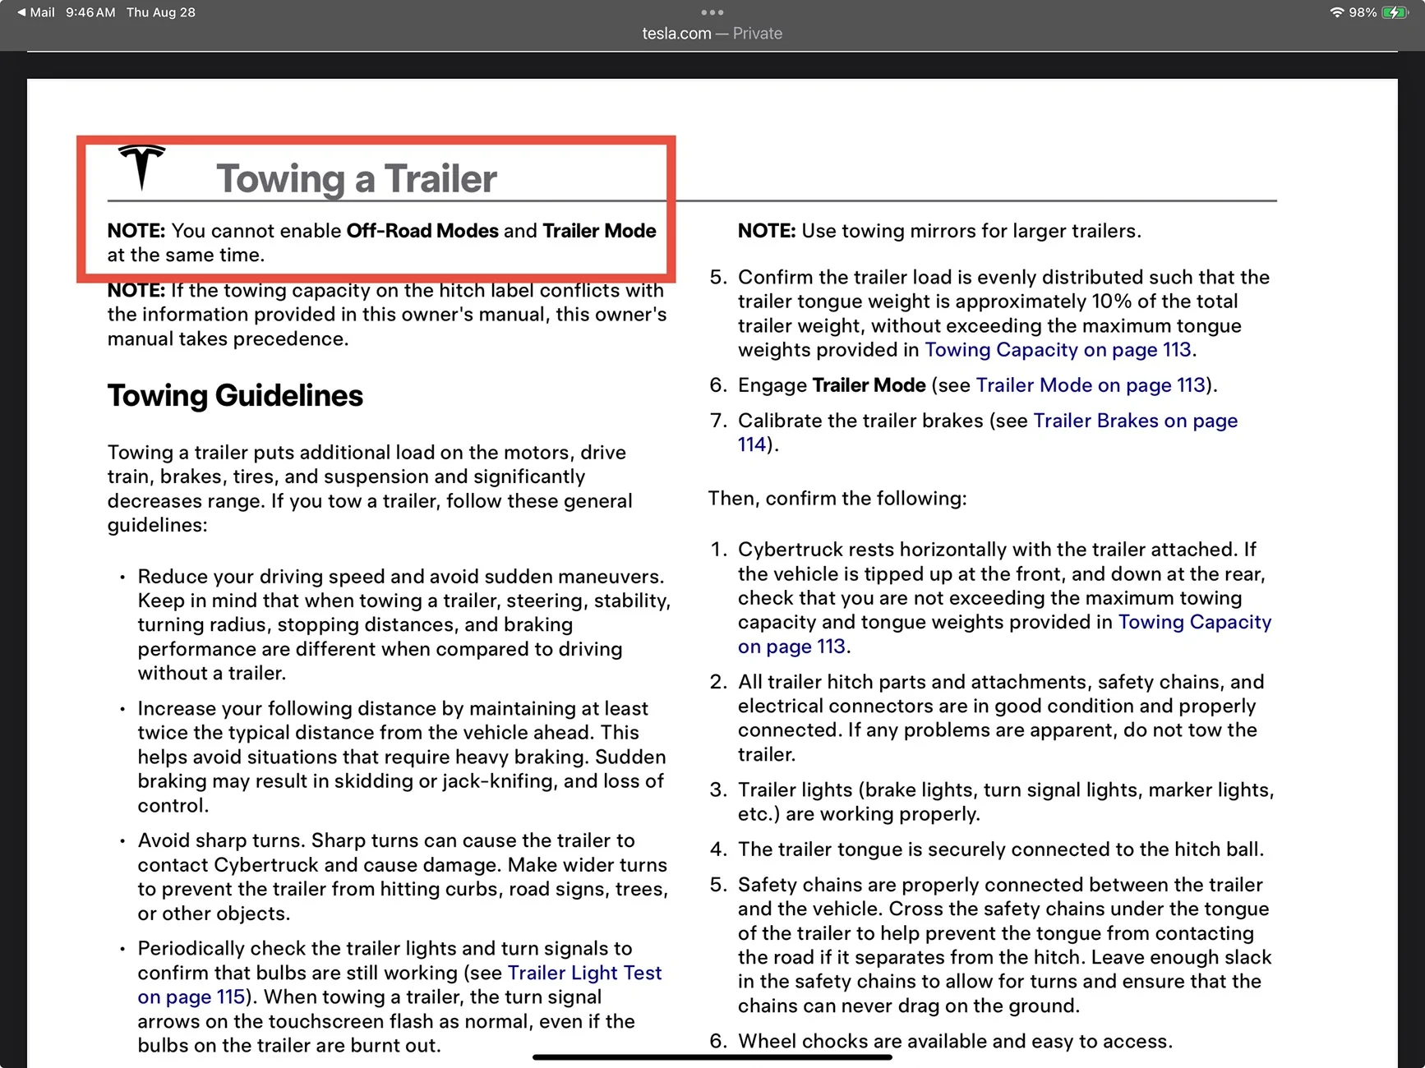1425x1068 pixels.
Task: Tap the 'Periodically check the trailer lights' bullet
Action: pos(399,997)
